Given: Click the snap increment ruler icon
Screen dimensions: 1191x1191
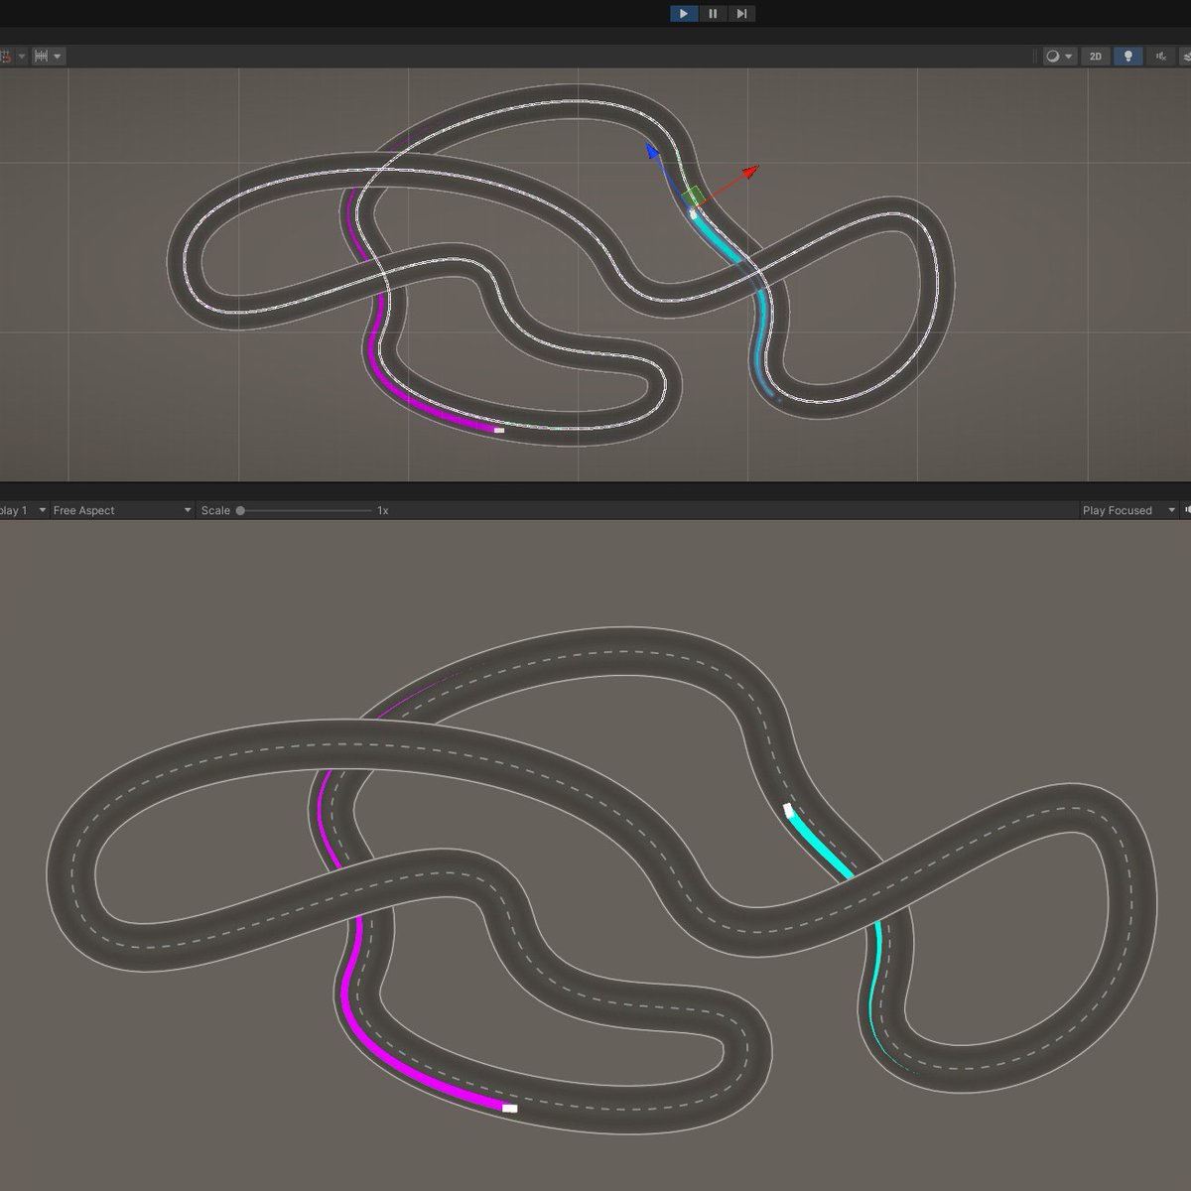Looking at the screenshot, I should (42, 57).
